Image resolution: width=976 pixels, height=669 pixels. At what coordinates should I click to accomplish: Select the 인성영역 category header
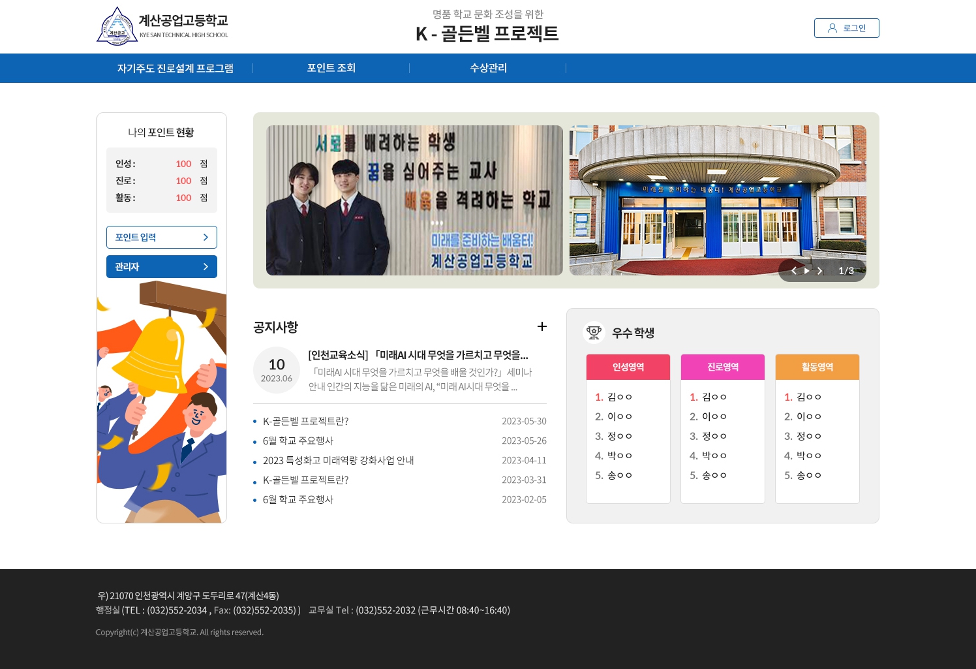[628, 367]
